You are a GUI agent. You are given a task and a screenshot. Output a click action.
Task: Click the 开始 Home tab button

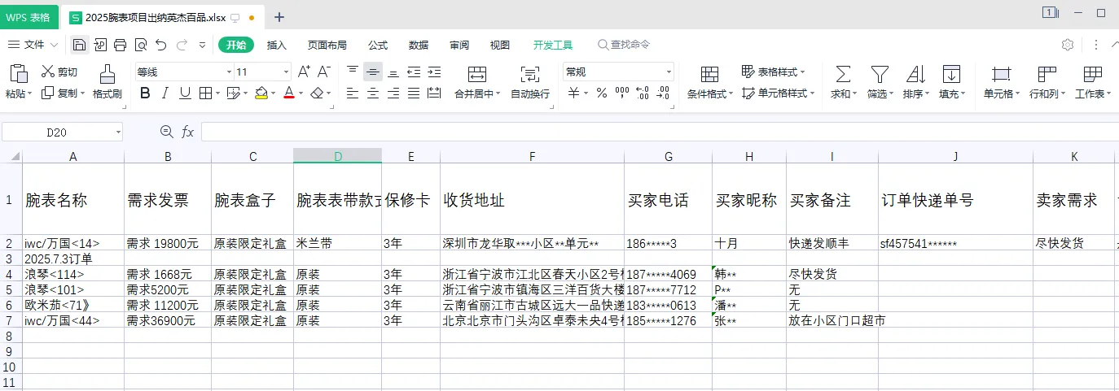click(x=236, y=45)
